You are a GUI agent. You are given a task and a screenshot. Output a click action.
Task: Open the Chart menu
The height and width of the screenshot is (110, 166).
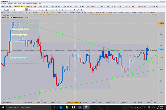[x=5, y=3]
